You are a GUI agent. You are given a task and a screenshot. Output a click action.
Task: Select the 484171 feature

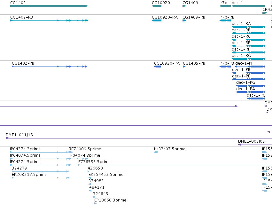point(90,191)
